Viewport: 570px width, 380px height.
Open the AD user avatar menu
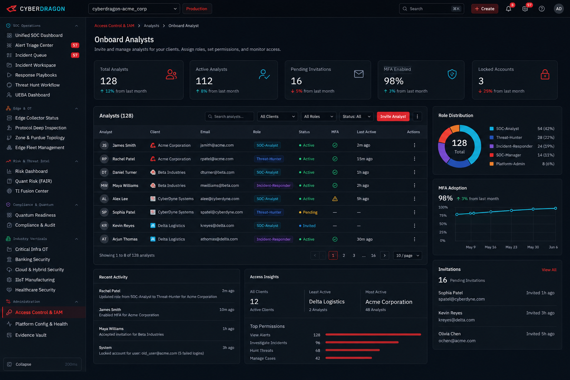point(559,9)
